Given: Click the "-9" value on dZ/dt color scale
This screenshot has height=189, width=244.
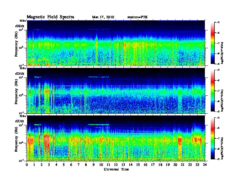Looking at the screenshot, I should 218,159.
